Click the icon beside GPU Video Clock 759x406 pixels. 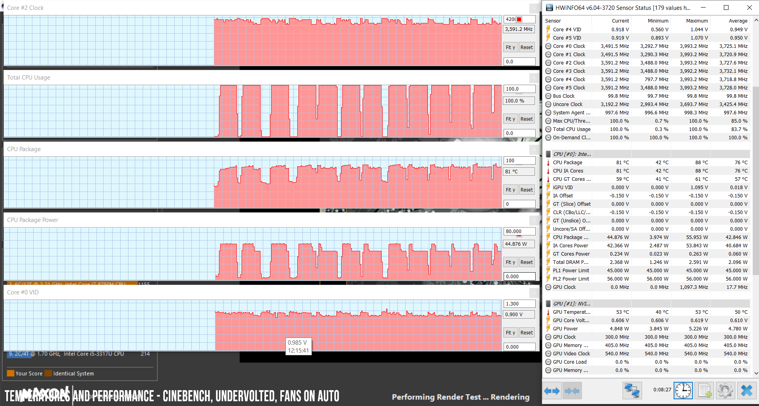click(x=548, y=354)
